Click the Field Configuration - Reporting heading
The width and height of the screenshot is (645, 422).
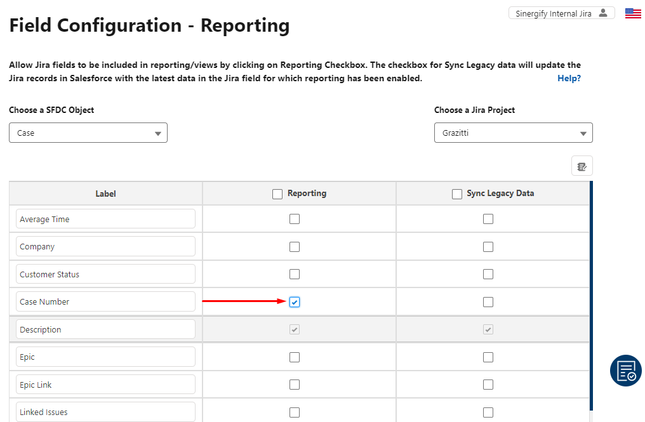point(149,25)
